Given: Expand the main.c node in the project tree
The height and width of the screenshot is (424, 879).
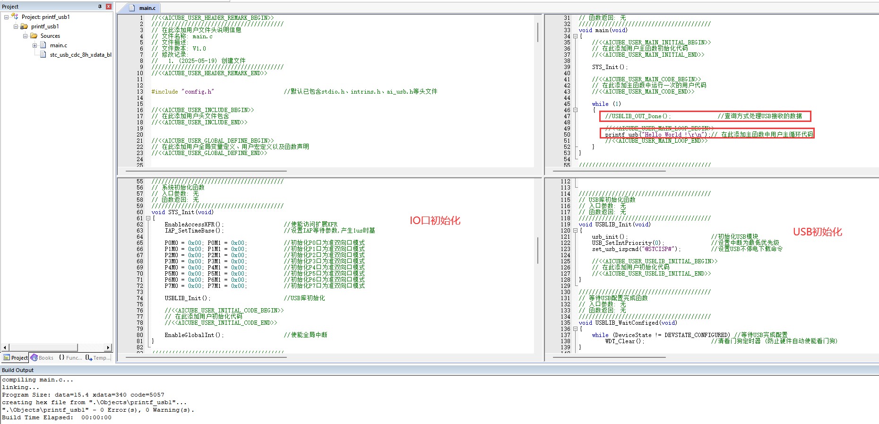Looking at the screenshot, I should coord(34,45).
